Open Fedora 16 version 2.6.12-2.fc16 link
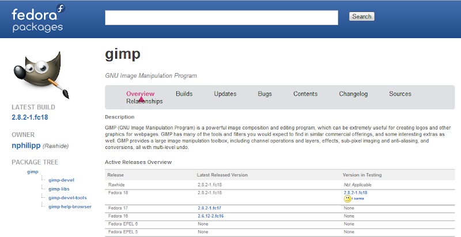461x237 pixels. pyautogui.click(x=210, y=216)
